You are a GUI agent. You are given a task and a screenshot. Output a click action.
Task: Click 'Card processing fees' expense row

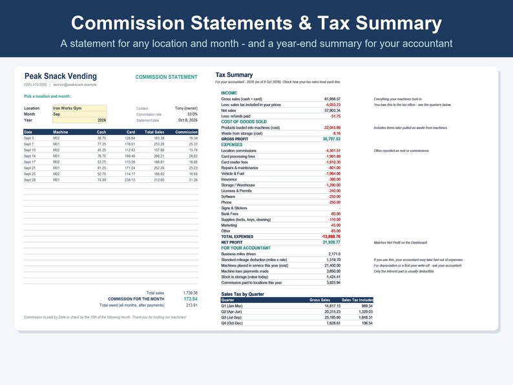[x=280, y=156]
